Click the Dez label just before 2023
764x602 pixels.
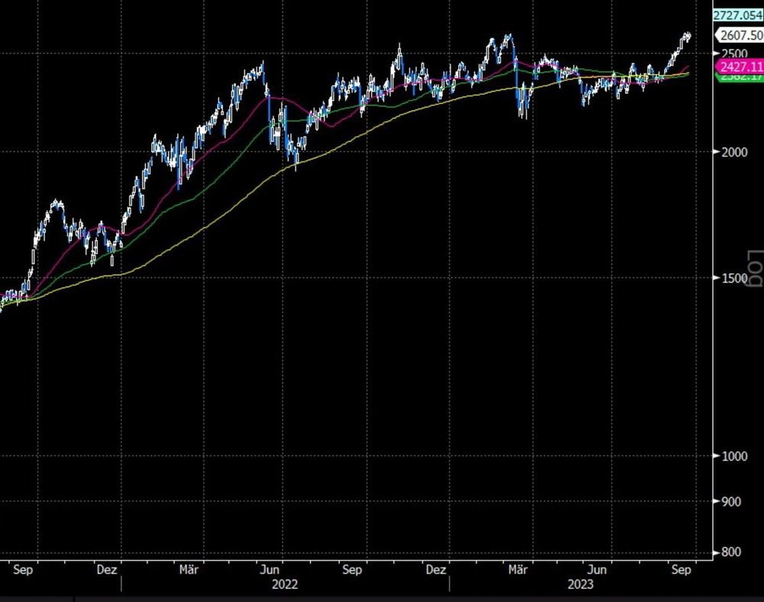click(x=435, y=569)
